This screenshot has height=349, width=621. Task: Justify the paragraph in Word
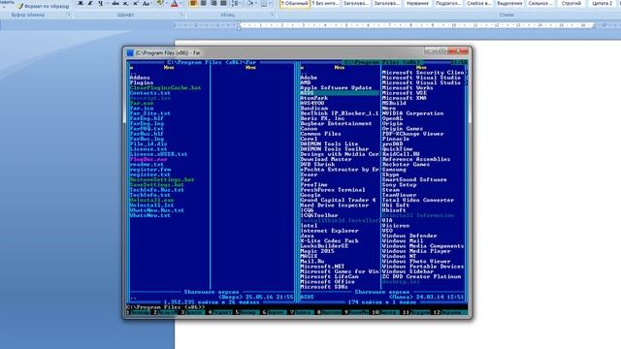[223, 3]
